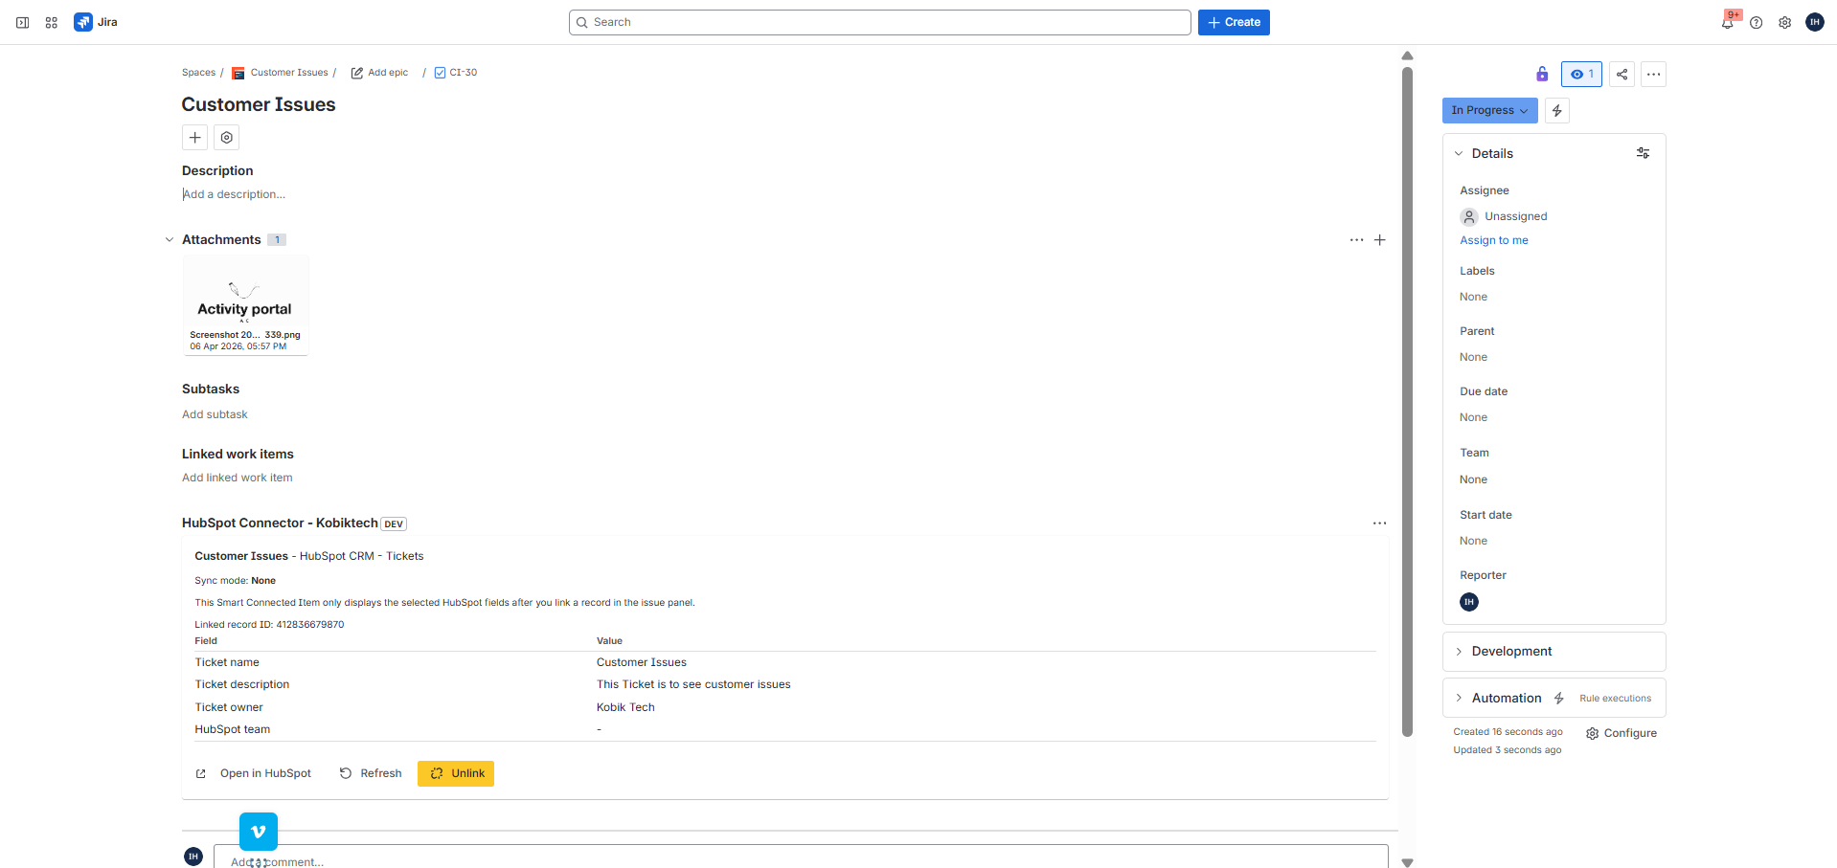Go to the Customer Issues breadcrumb
Image resolution: width=1837 pixels, height=868 pixels.
click(288, 72)
